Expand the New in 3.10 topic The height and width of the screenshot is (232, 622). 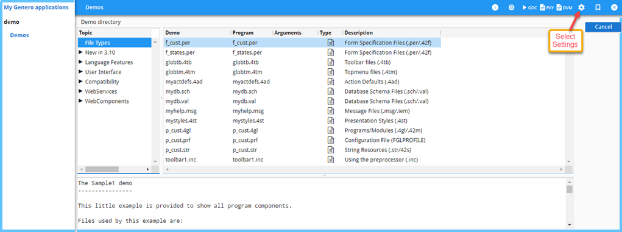81,52
